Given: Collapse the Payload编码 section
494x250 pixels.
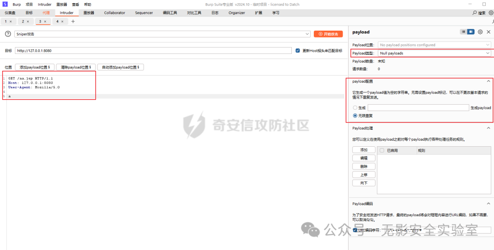Looking at the screenshot, I should point(489,204).
